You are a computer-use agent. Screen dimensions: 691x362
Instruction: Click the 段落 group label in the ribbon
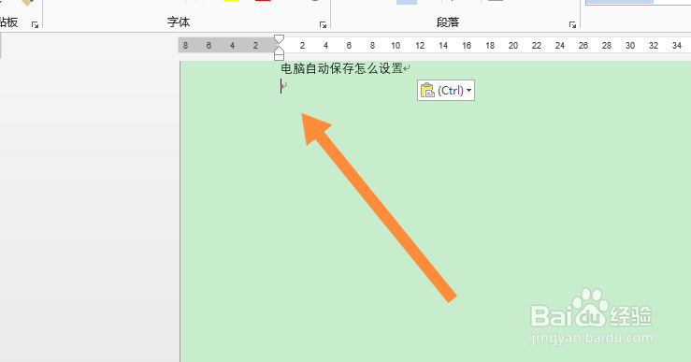(448, 22)
